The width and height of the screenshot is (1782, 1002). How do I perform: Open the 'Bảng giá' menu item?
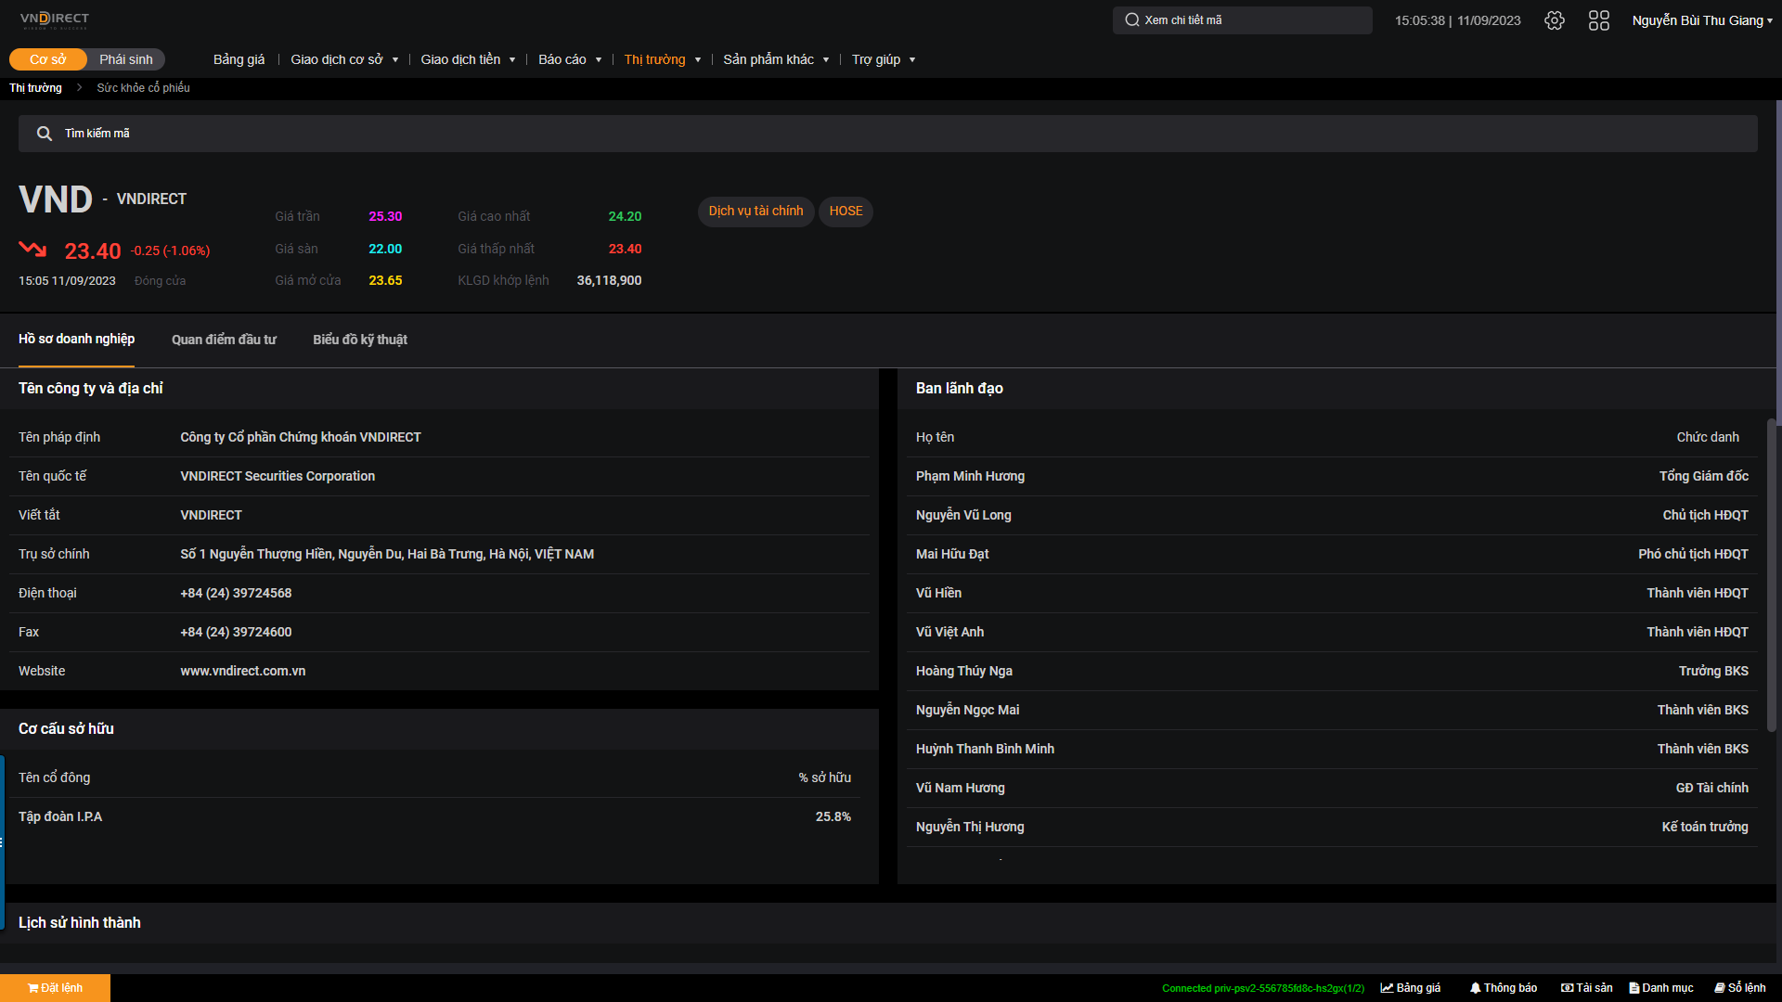click(x=239, y=59)
